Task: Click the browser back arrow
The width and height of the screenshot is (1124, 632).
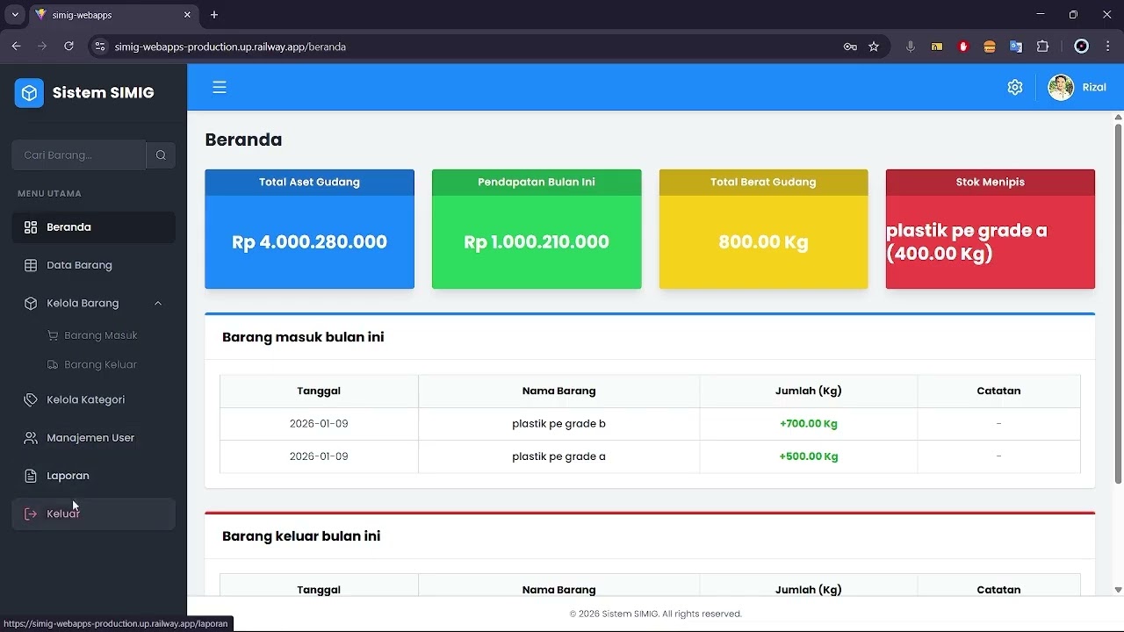Action: tap(16, 47)
